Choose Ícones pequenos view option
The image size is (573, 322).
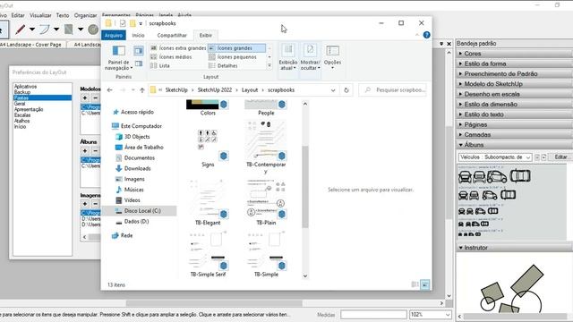pos(233,57)
